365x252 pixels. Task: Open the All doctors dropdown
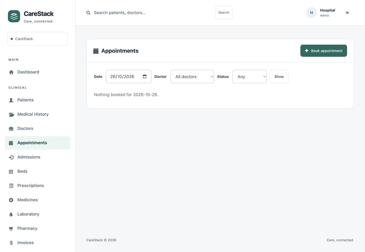point(192,77)
